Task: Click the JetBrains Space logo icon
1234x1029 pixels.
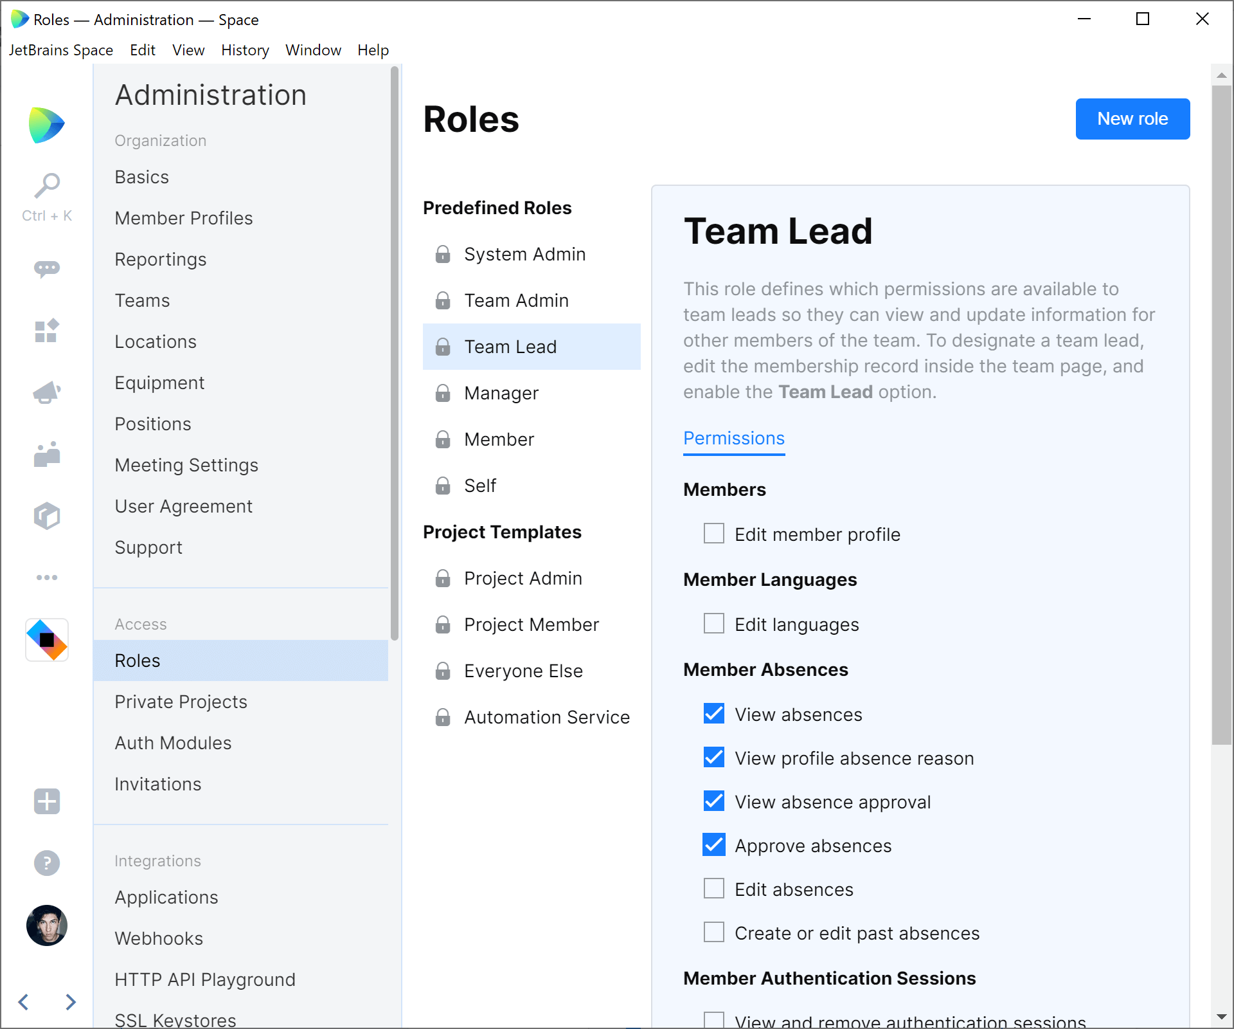Action: [x=47, y=125]
